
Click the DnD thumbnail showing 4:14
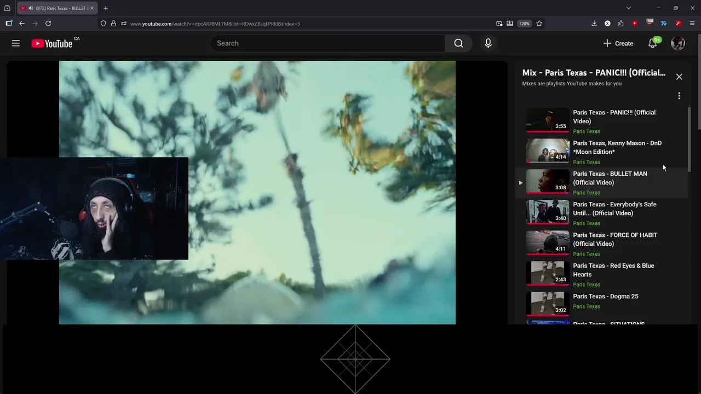point(548,150)
